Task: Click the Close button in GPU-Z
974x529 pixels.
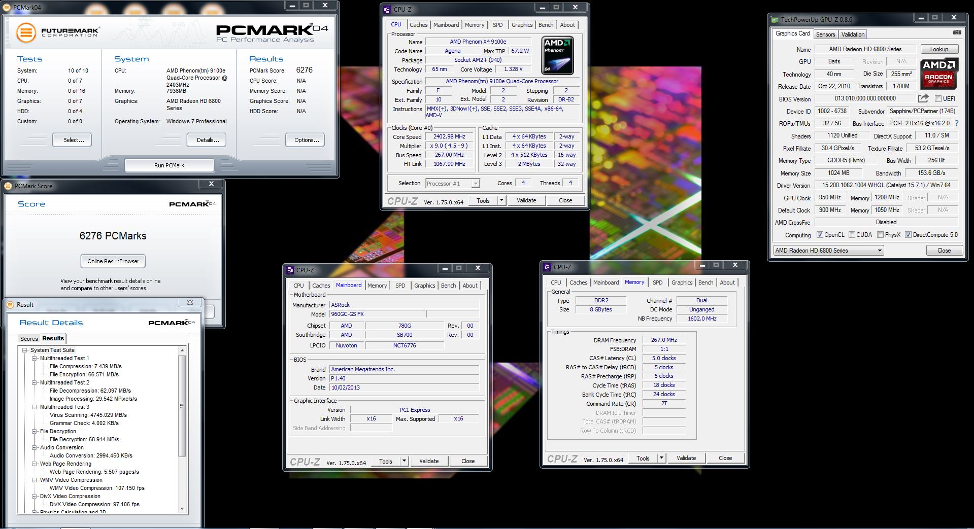Action: 944,251
